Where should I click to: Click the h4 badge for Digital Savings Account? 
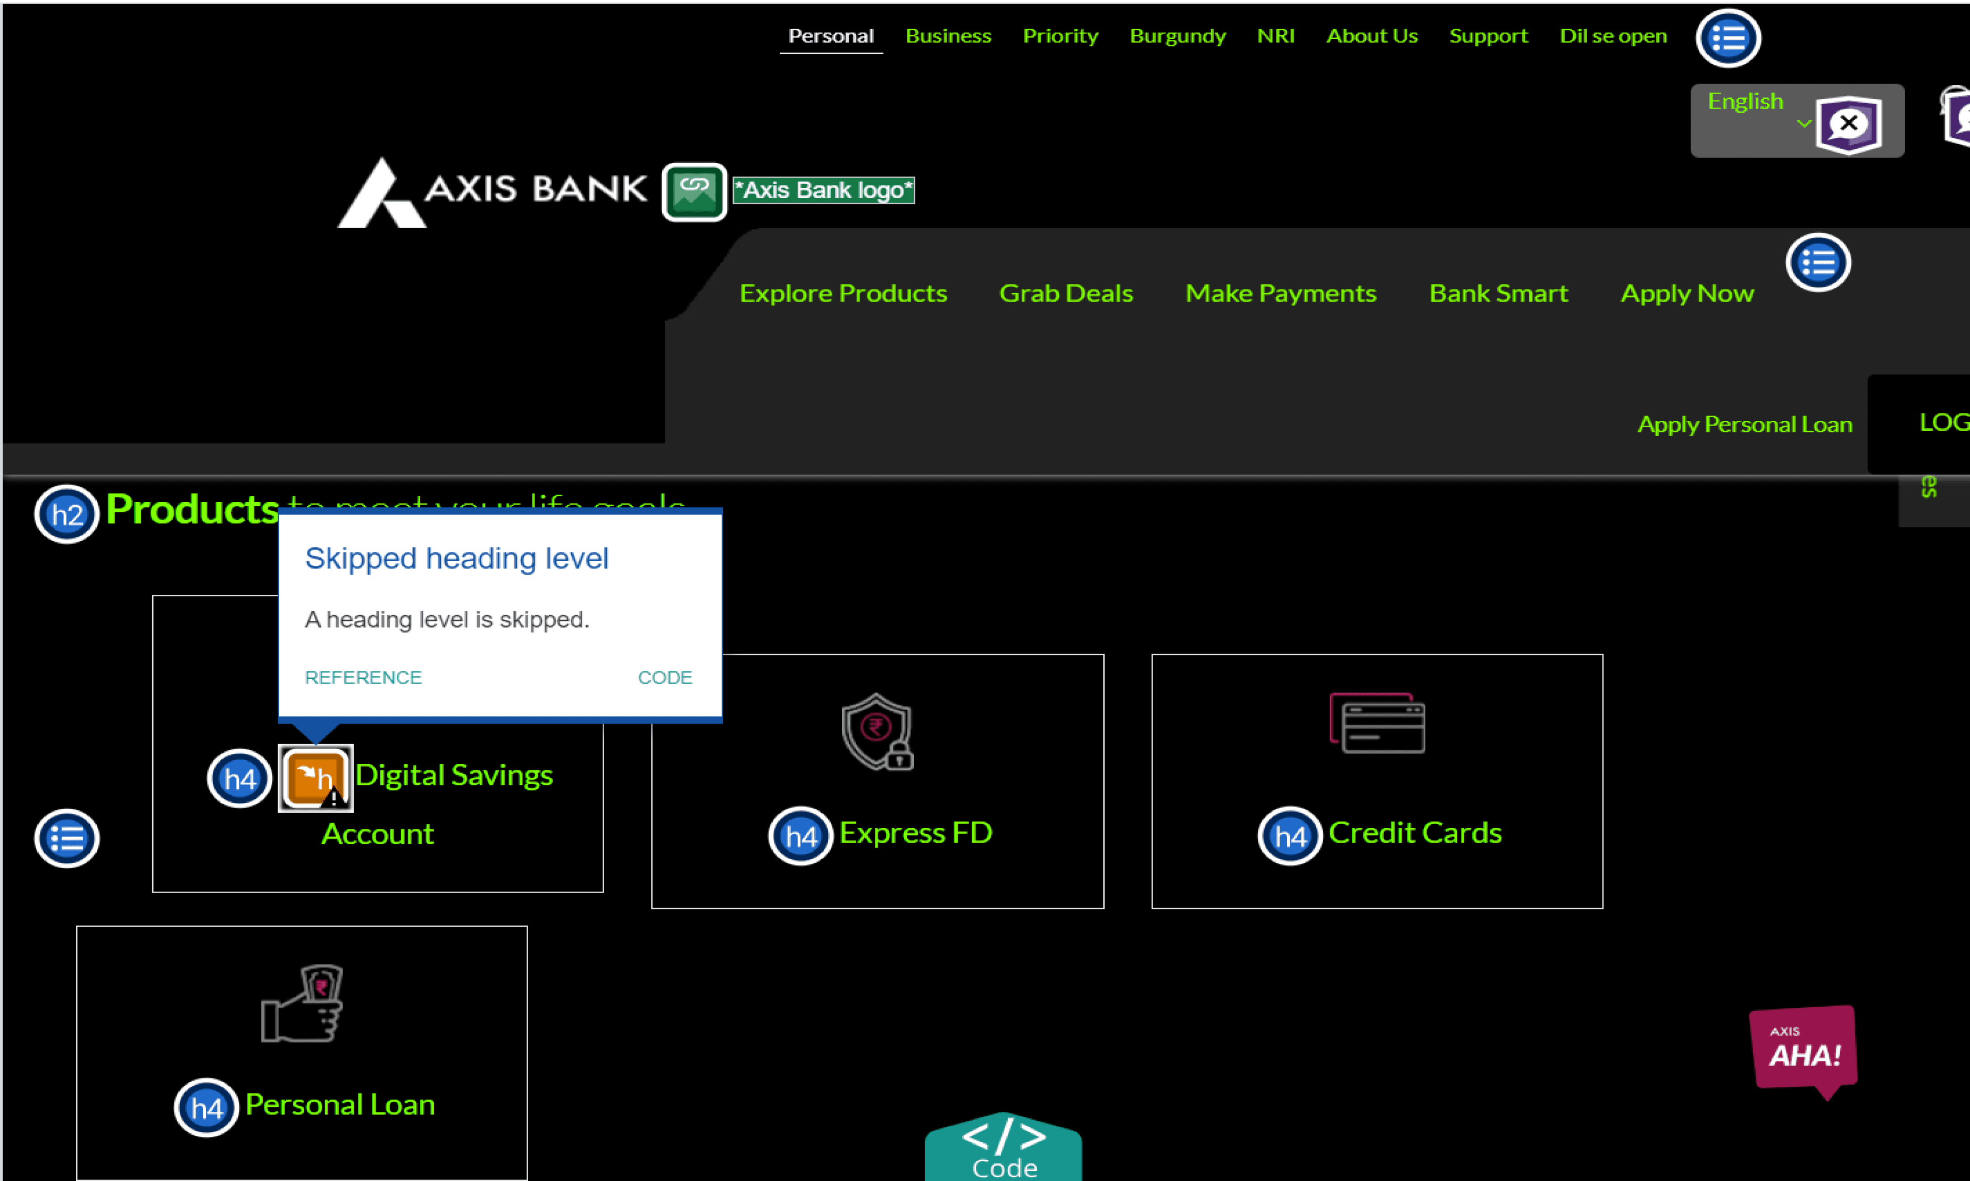(x=239, y=778)
